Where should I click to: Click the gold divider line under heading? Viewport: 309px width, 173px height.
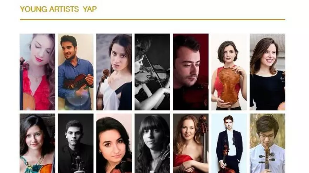click(x=152, y=20)
